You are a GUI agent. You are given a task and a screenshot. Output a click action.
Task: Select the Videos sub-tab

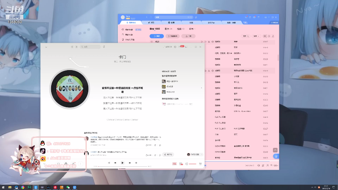181,29
